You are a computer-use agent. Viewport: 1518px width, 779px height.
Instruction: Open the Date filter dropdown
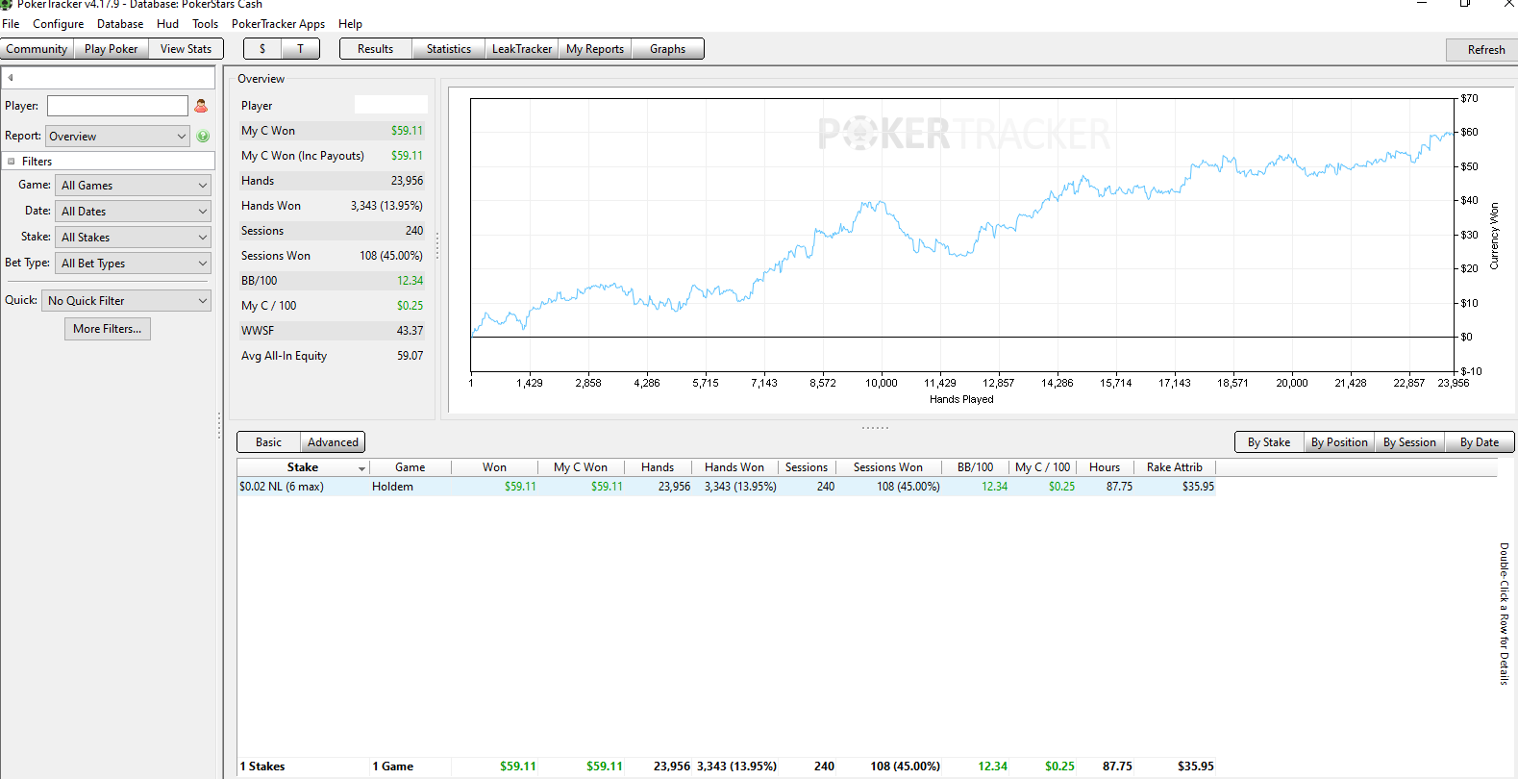134,212
